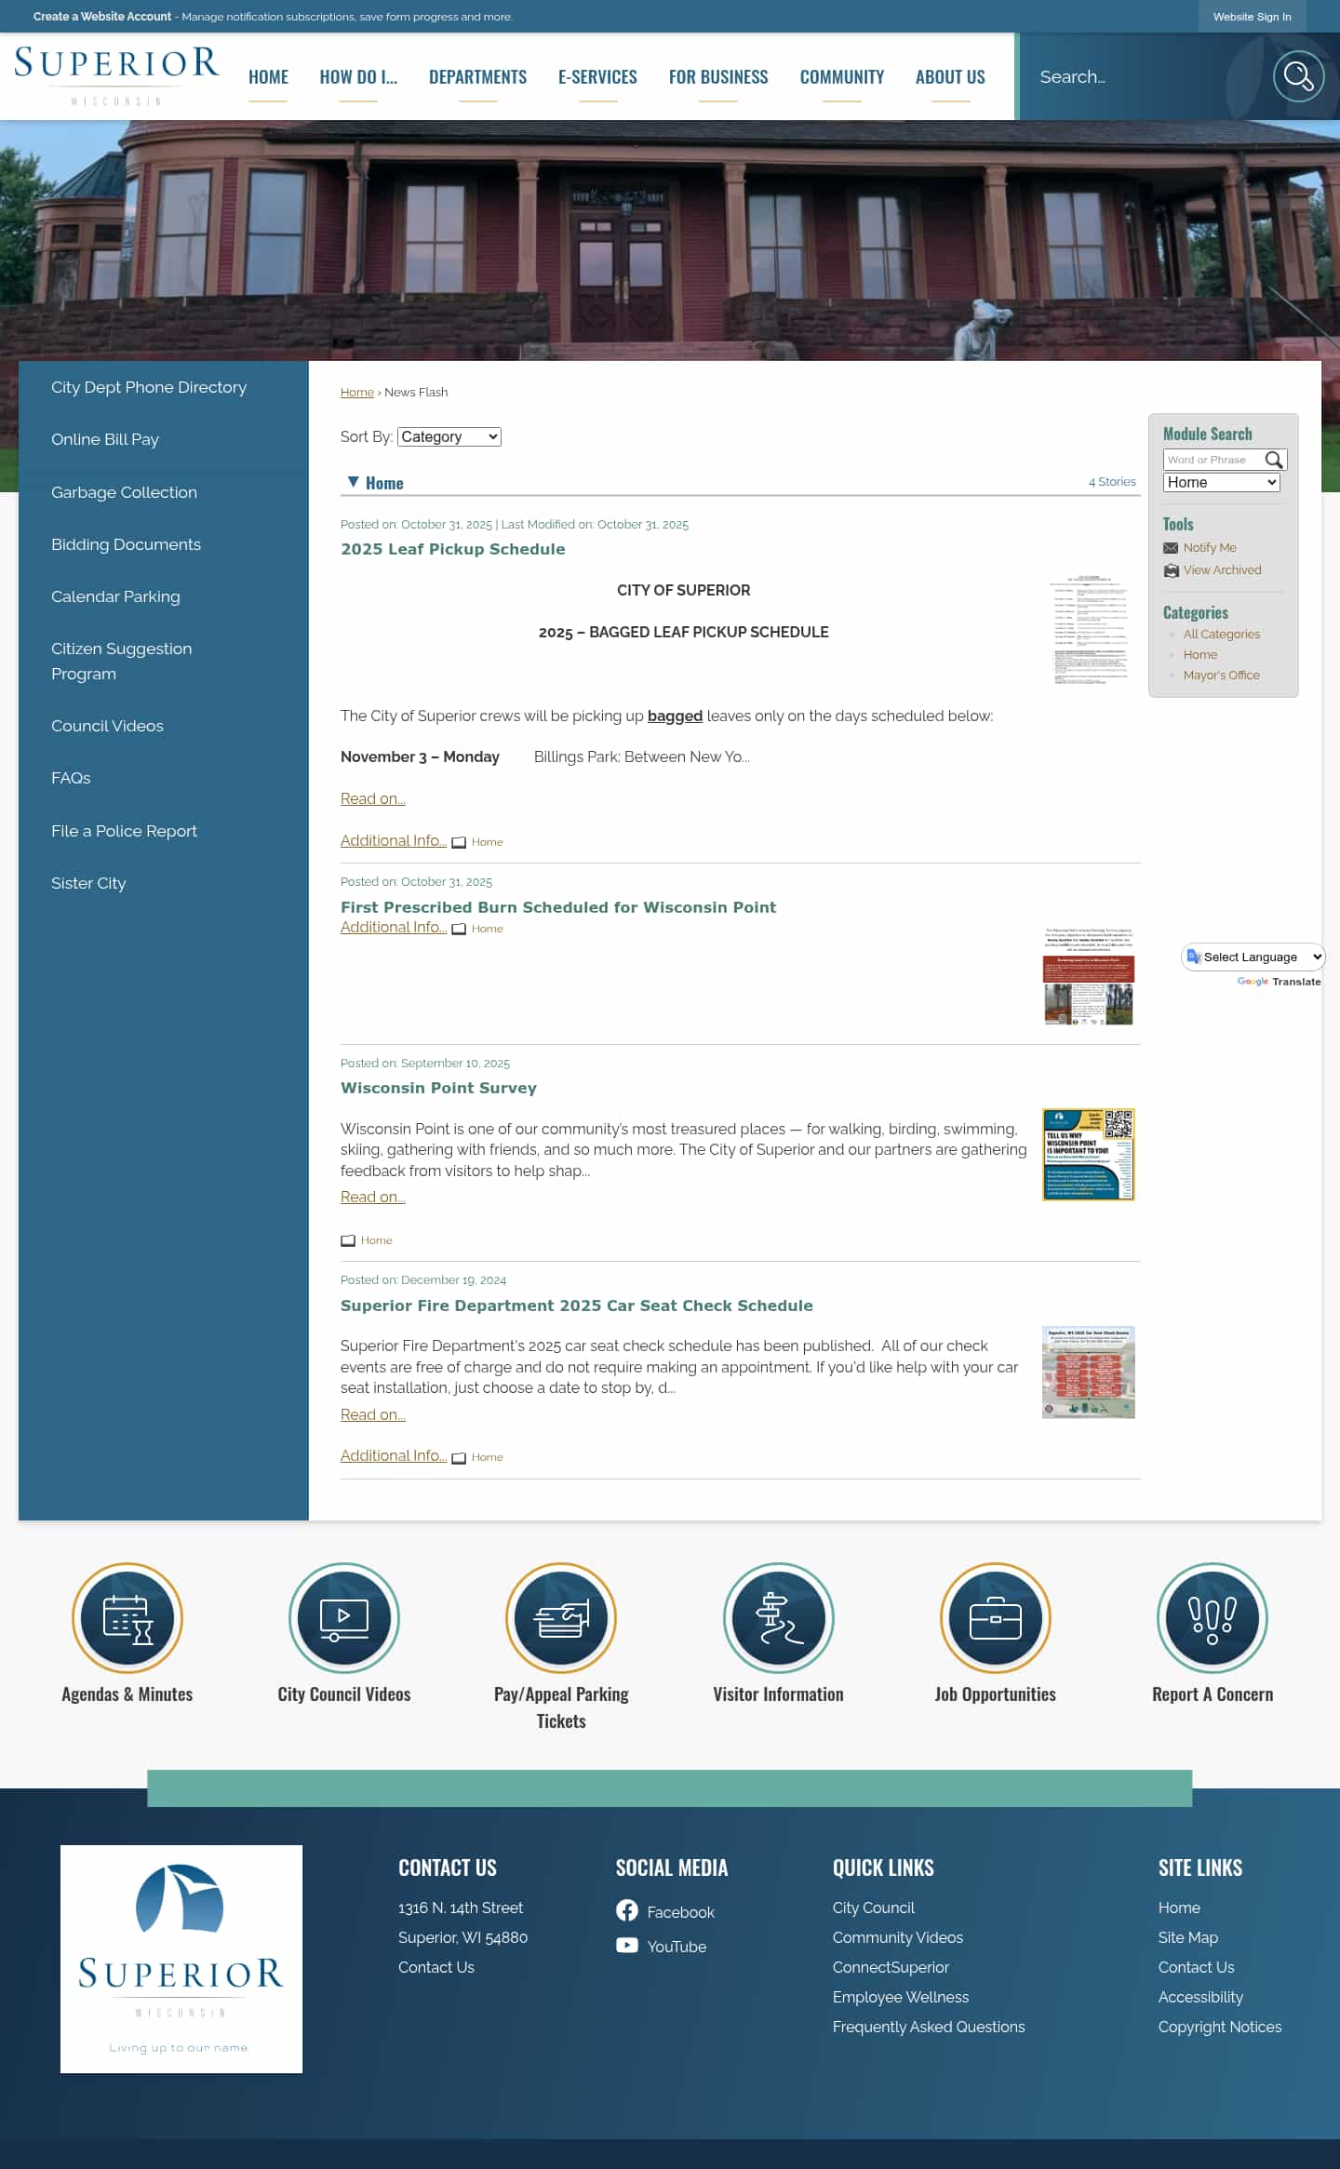1340x2169 pixels.
Task: Click category icon beside Leaf Pickup Additional Info
Action: 459,842
